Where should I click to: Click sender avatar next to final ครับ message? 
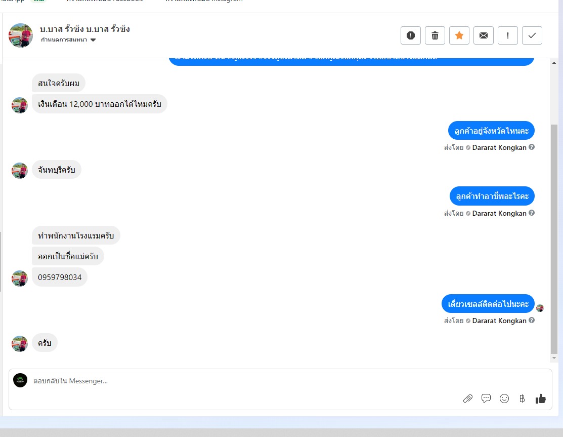[x=19, y=343]
